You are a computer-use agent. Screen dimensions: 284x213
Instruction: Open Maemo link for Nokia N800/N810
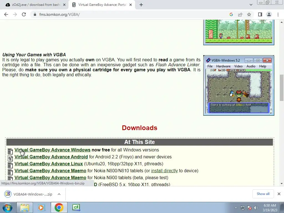(x=50, y=171)
